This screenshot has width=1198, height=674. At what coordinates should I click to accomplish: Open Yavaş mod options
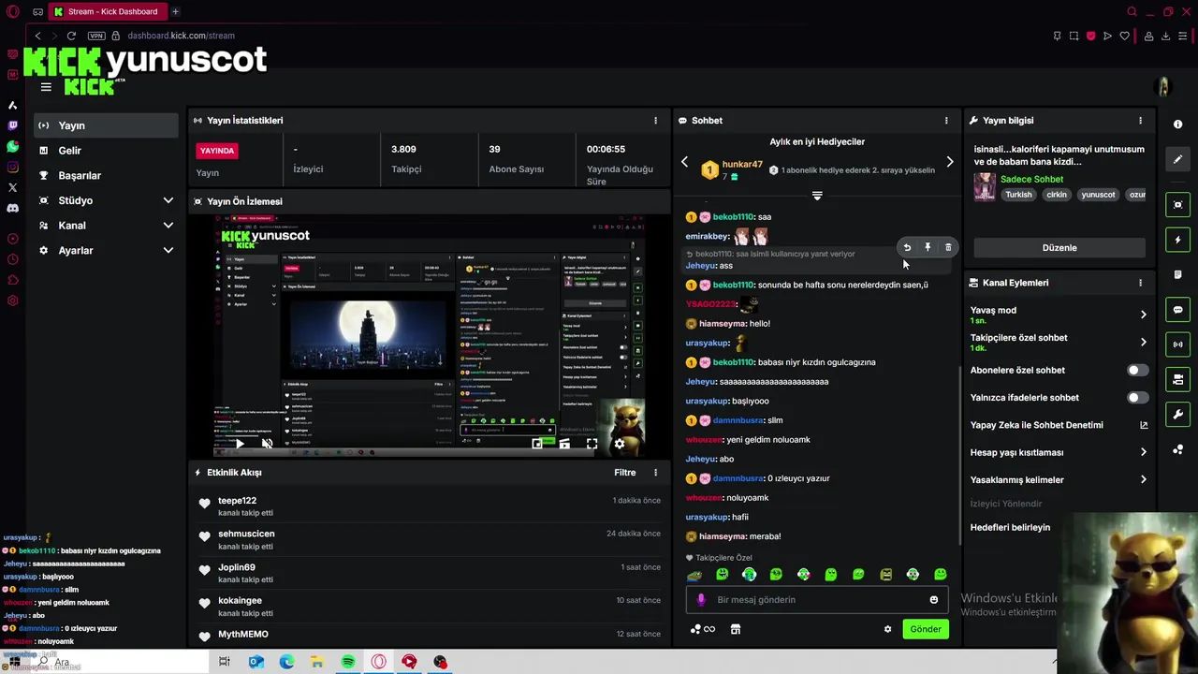[x=1143, y=315]
